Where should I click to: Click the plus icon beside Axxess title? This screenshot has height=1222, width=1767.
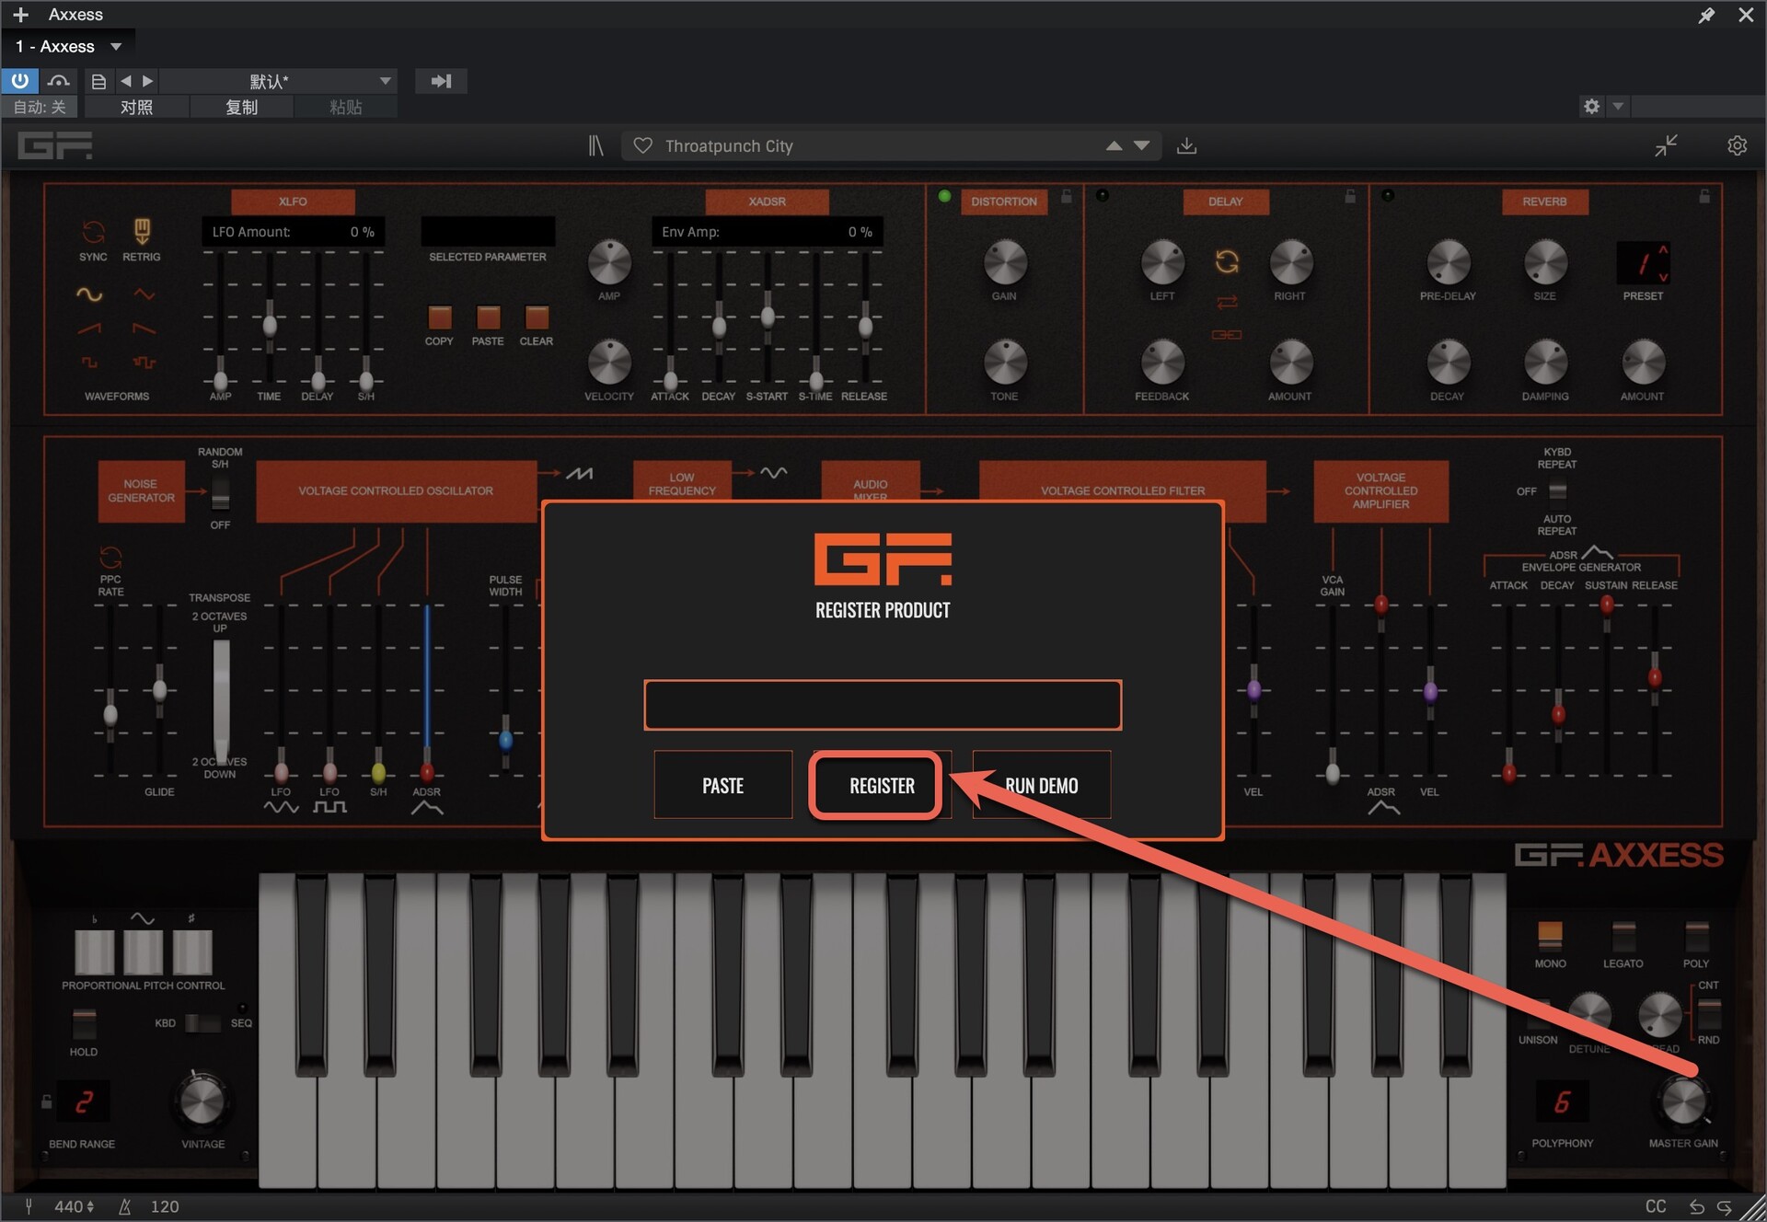pos(20,15)
